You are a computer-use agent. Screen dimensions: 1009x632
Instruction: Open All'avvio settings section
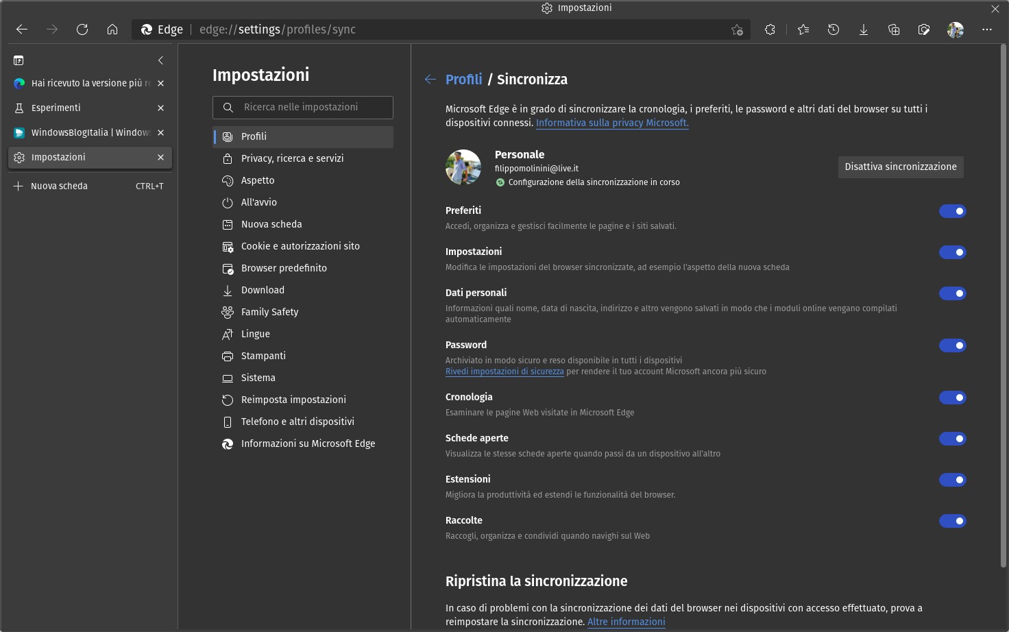tap(303, 202)
